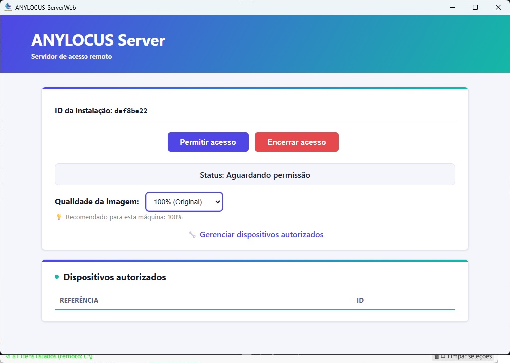Viewport: 510px width, 363px height.
Task: Click the Encerrar acesso button
Action: pyautogui.click(x=297, y=142)
